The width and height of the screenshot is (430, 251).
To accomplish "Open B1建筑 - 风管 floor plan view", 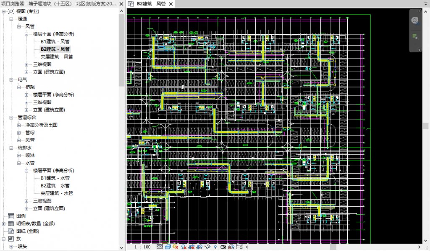I will [55, 41].
